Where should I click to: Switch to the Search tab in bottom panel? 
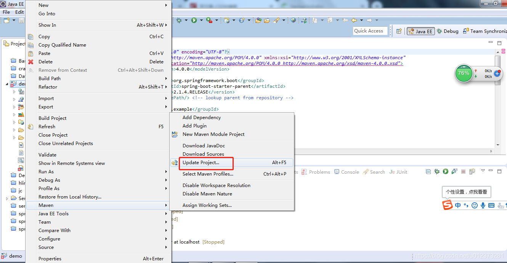[x=374, y=172]
